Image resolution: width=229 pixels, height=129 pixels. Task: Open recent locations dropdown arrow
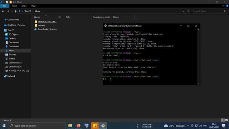tap(12, 11)
